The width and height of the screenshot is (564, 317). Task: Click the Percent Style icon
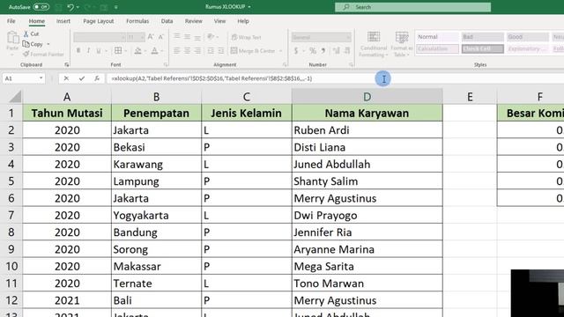pyautogui.click(x=313, y=51)
